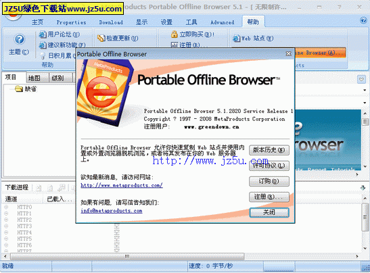Open the 用户论坛 user forum
The height and width of the screenshot is (273, 370).
pos(59,34)
